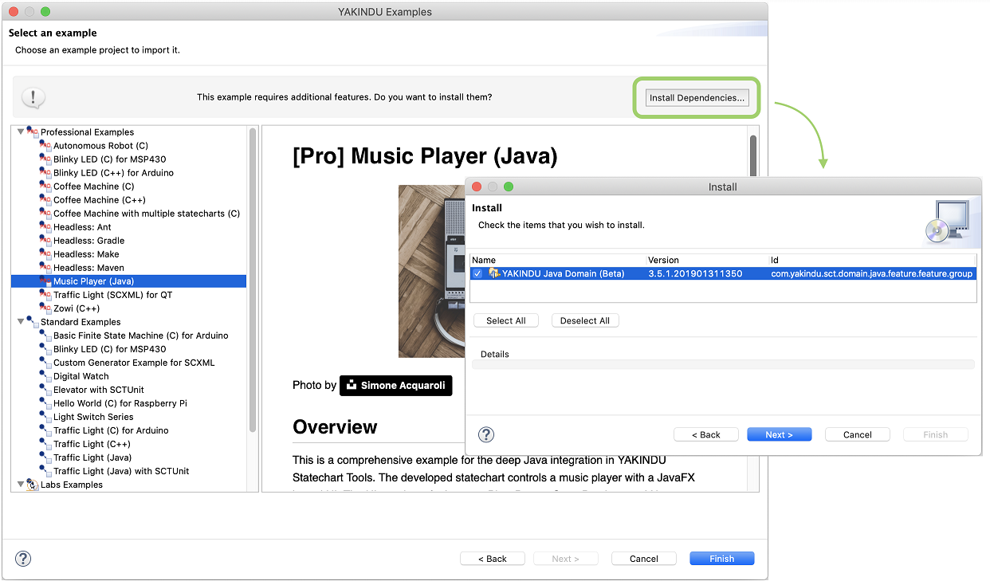Sort by the Version column header
Screen dimensions: 990x585
707,260
